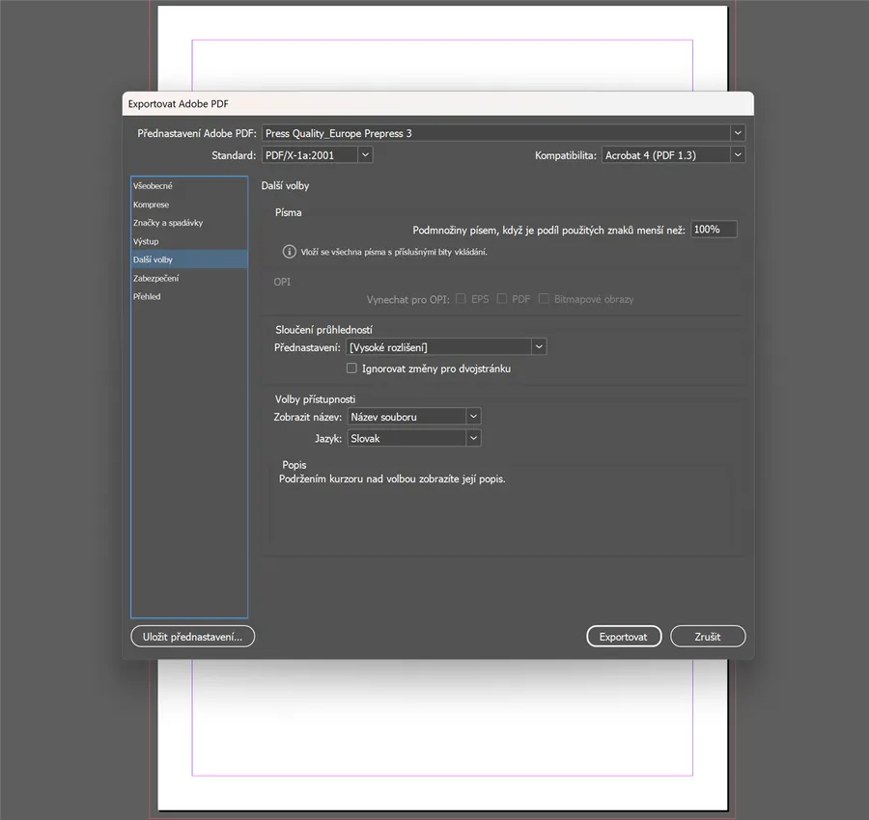This screenshot has height=820, width=869.
Task: Click the 100% font subset threshold field
Action: [x=714, y=230]
